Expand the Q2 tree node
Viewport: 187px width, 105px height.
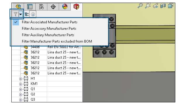20,94
